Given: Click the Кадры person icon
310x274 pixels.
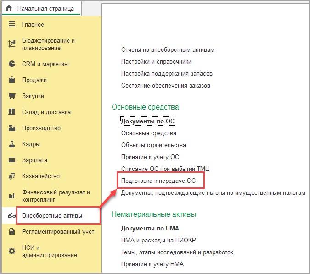Looking at the screenshot, I should click(12, 144).
